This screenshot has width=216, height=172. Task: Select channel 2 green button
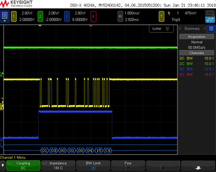point(40,16)
